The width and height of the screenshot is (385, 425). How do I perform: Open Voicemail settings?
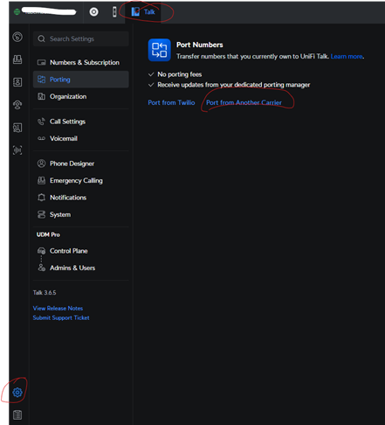[81, 138]
